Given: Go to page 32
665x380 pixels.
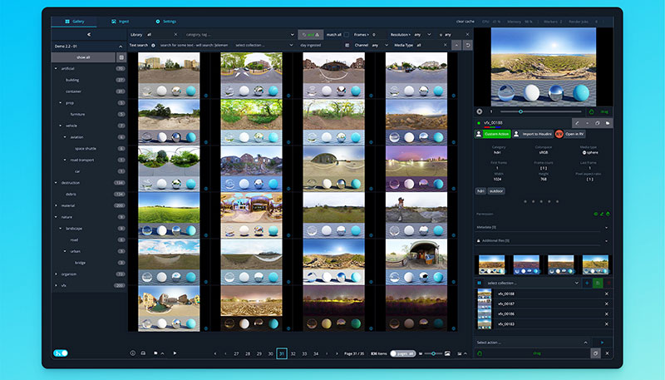Looking at the screenshot, I should 293,353.
